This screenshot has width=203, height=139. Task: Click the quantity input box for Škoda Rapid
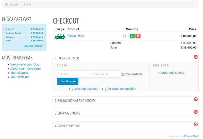(126, 36)
